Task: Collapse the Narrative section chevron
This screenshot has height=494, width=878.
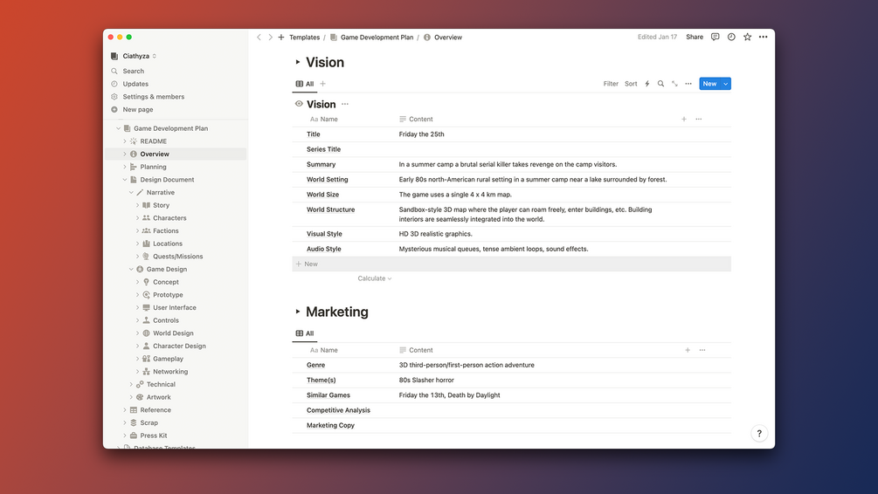Action: tap(131, 193)
